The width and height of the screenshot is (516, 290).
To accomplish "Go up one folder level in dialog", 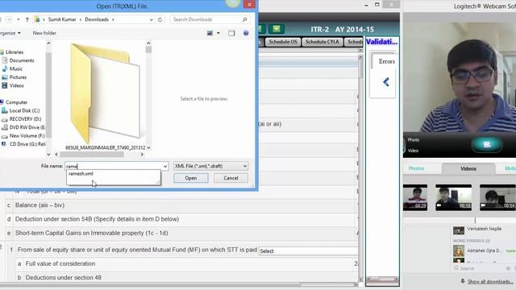I will pos(27,19).
